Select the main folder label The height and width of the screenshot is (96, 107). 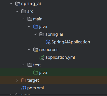click(x=38, y=19)
